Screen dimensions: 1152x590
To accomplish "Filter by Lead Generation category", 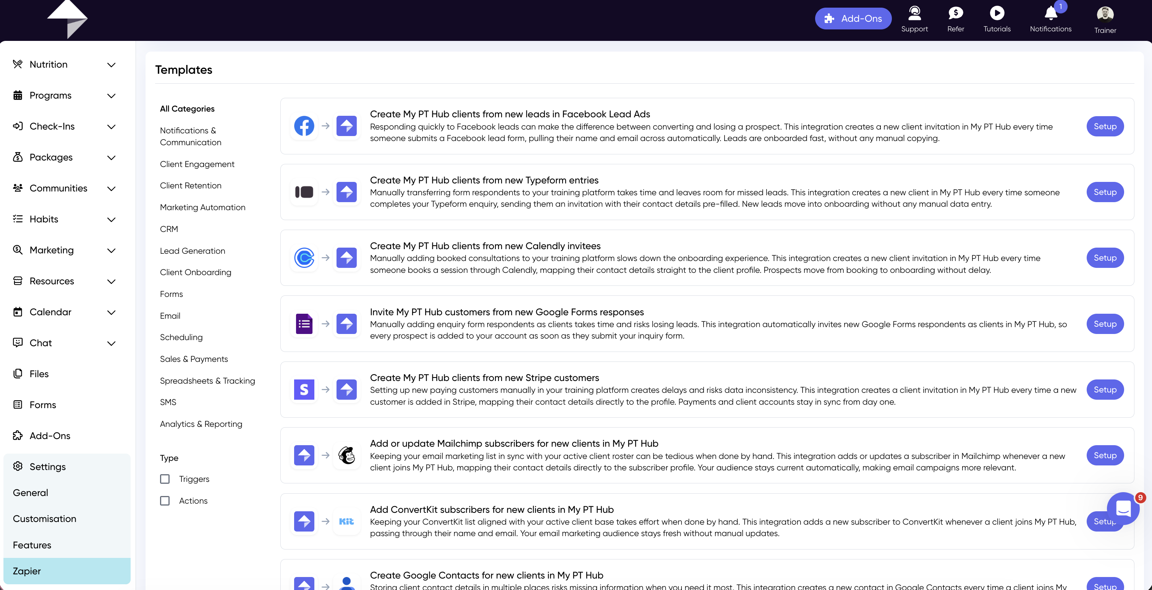I will pyautogui.click(x=192, y=251).
